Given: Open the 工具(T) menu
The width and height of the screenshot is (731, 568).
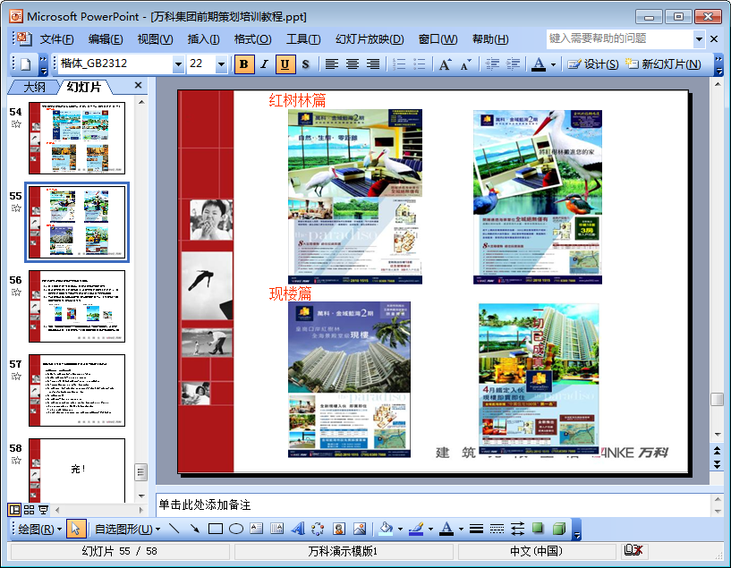Looking at the screenshot, I should coord(303,39).
